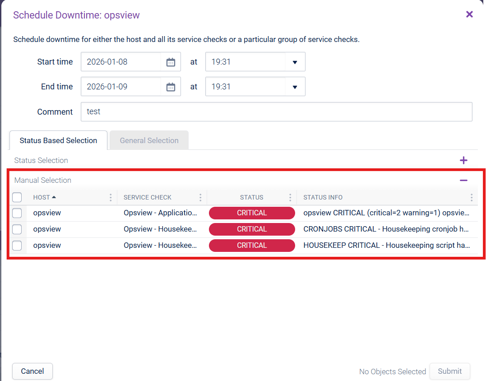
Task: Expand the Status Selection section
Action: tap(463, 160)
